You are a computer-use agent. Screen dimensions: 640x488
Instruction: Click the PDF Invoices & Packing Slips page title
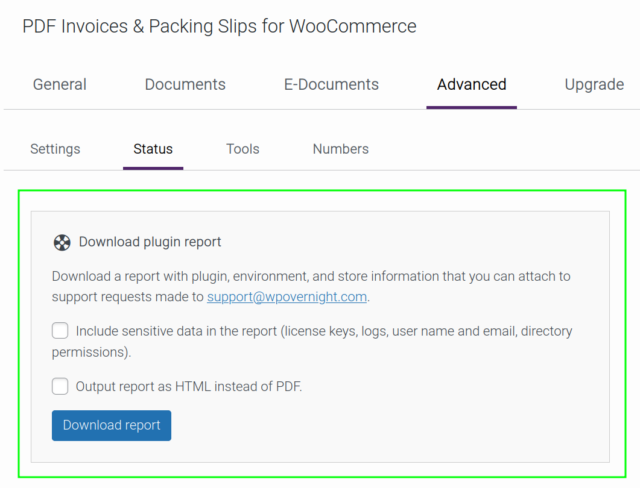pyautogui.click(x=219, y=27)
